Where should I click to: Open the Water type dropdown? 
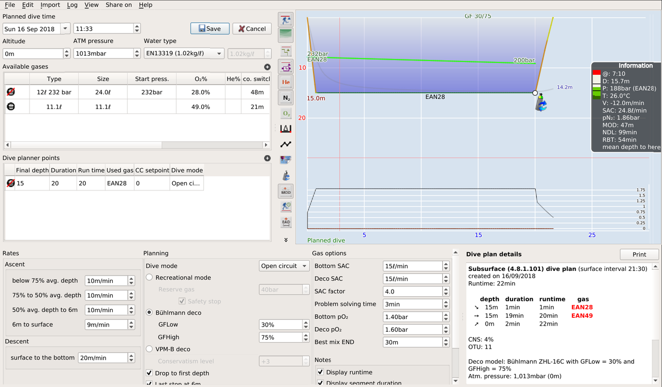[184, 53]
